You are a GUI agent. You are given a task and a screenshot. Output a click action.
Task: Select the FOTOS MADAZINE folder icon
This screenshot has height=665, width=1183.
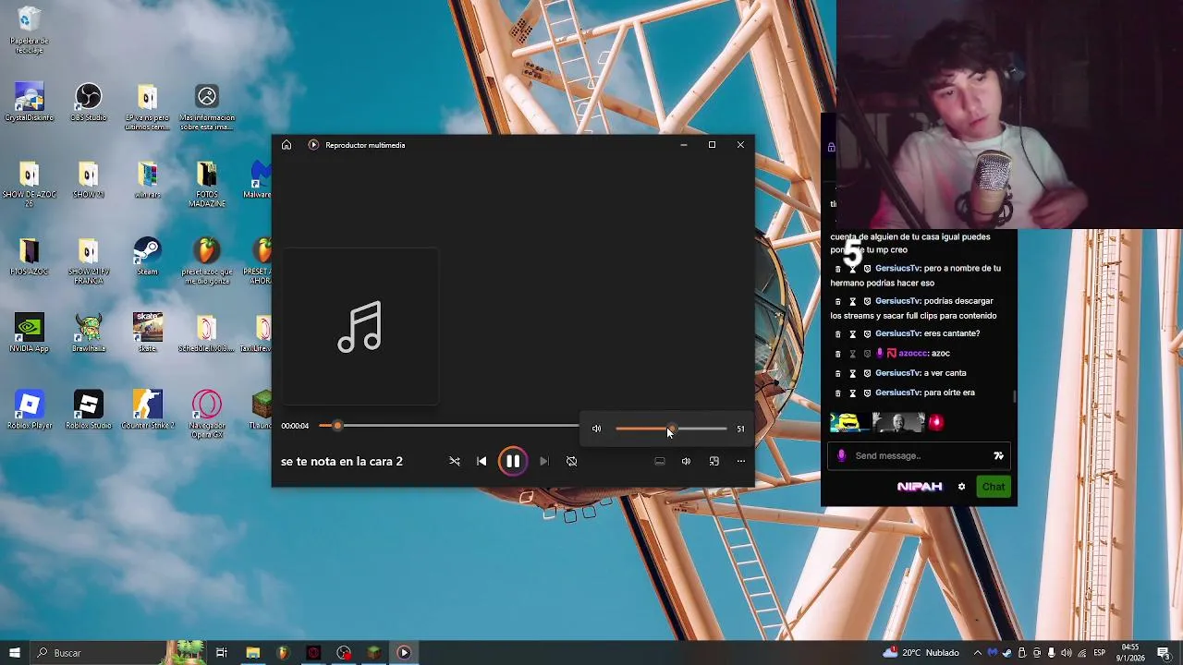pos(207,184)
